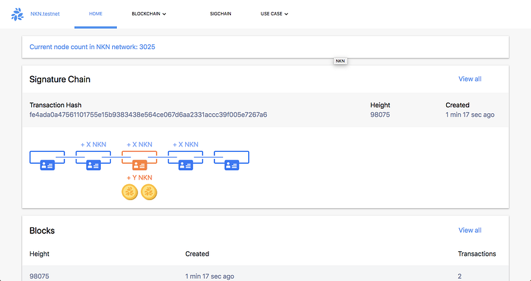Click the + Y NKN reward label

(139, 178)
